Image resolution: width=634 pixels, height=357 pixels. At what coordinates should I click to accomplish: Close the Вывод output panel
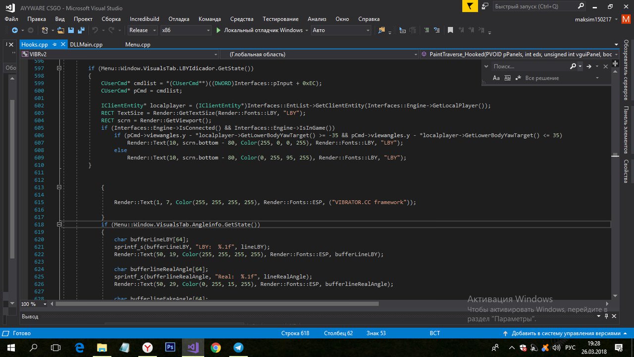614,316
